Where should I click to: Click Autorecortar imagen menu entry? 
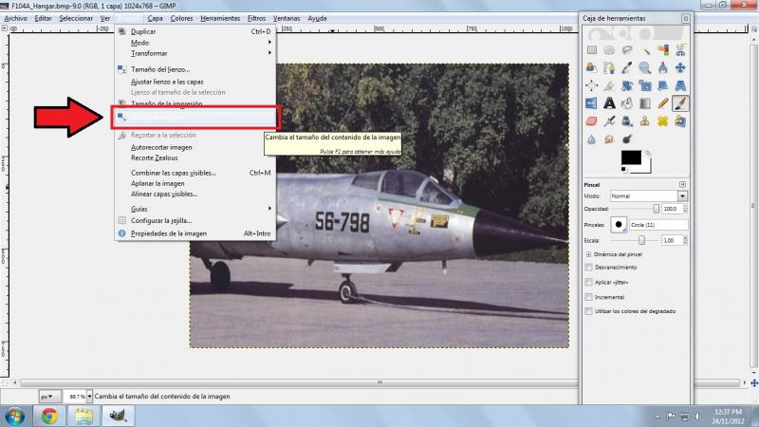(x=161, y=147)
